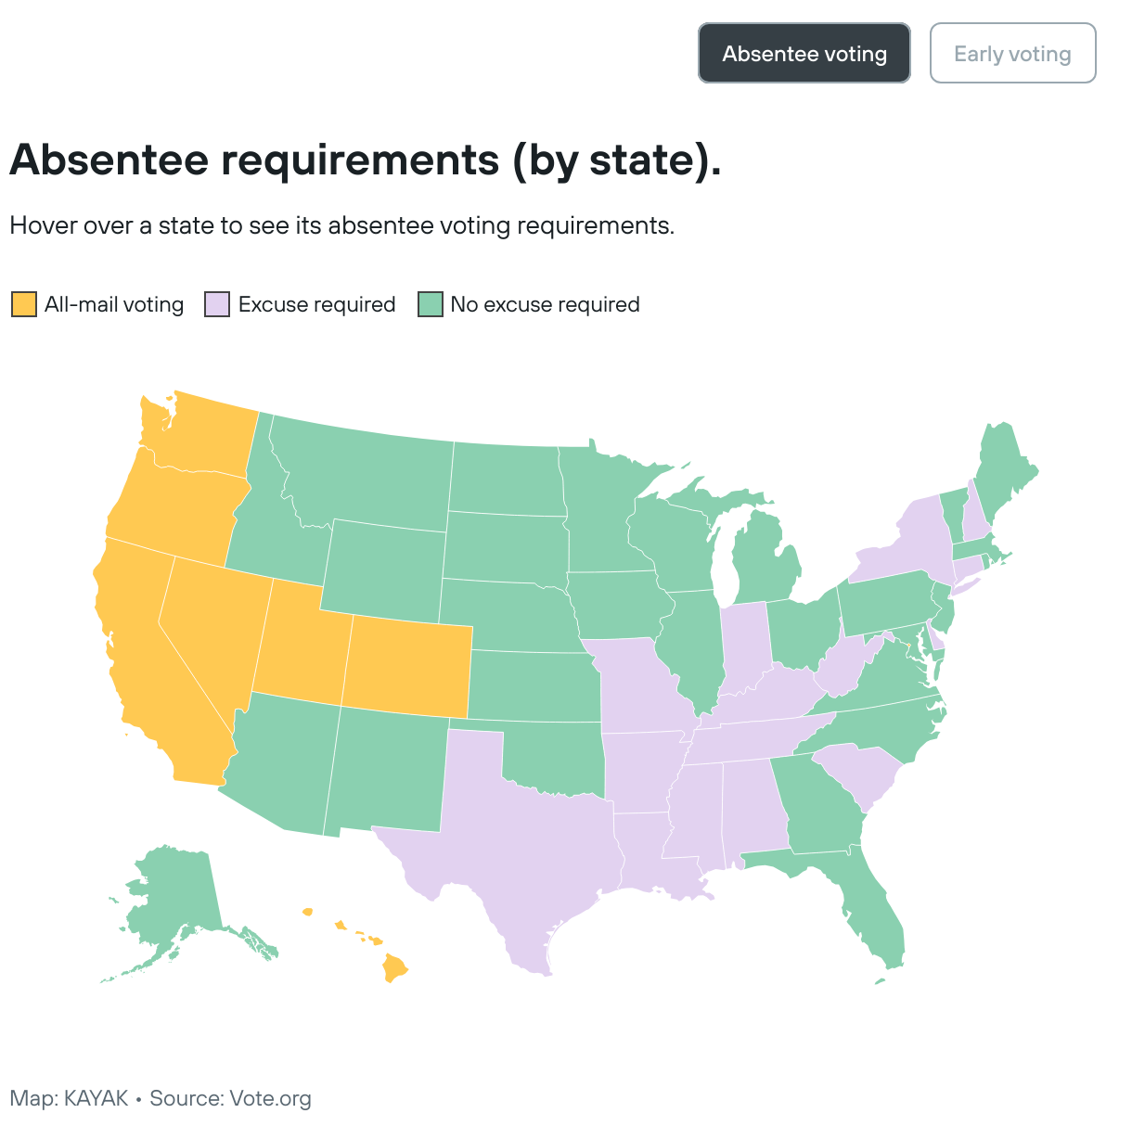Click Hawaii's big island
The image size is (1132, 1126).
(x=394, y=969)
